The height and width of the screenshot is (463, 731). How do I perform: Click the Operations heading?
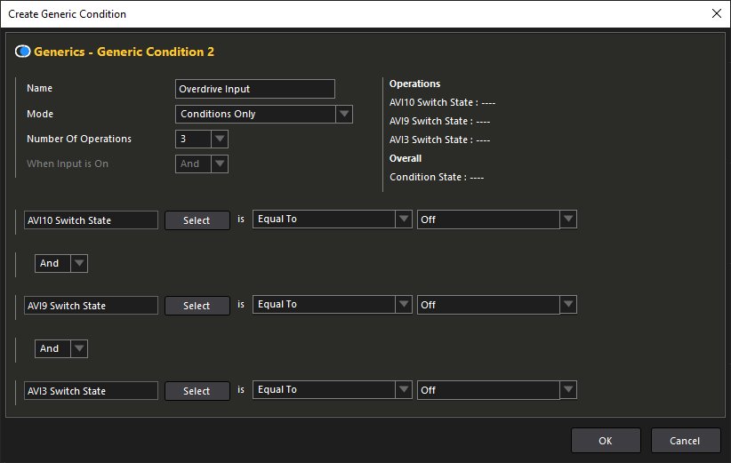pos(414,84)
